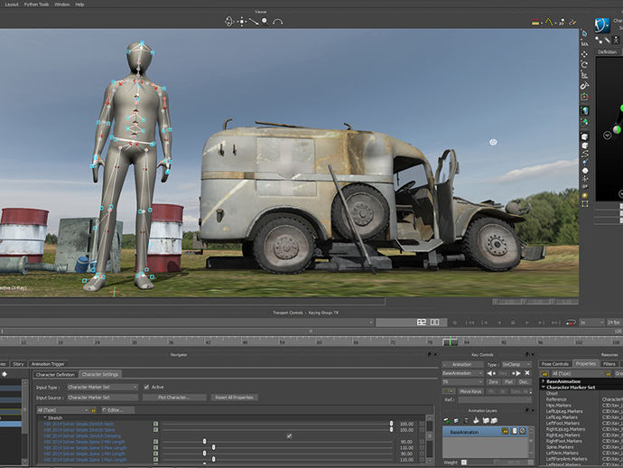Screen dimensions: 623x468
Task: Click the delete key X icon in Key Controls
Action: (x=527, y=373)
